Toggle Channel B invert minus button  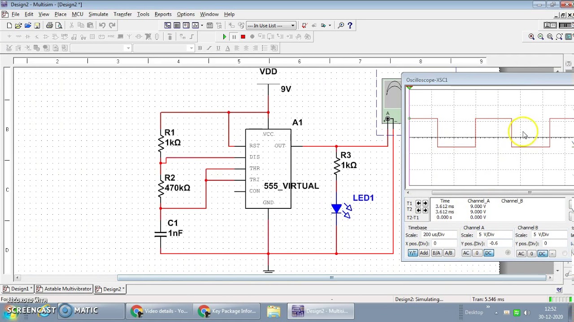coord(552,254)
